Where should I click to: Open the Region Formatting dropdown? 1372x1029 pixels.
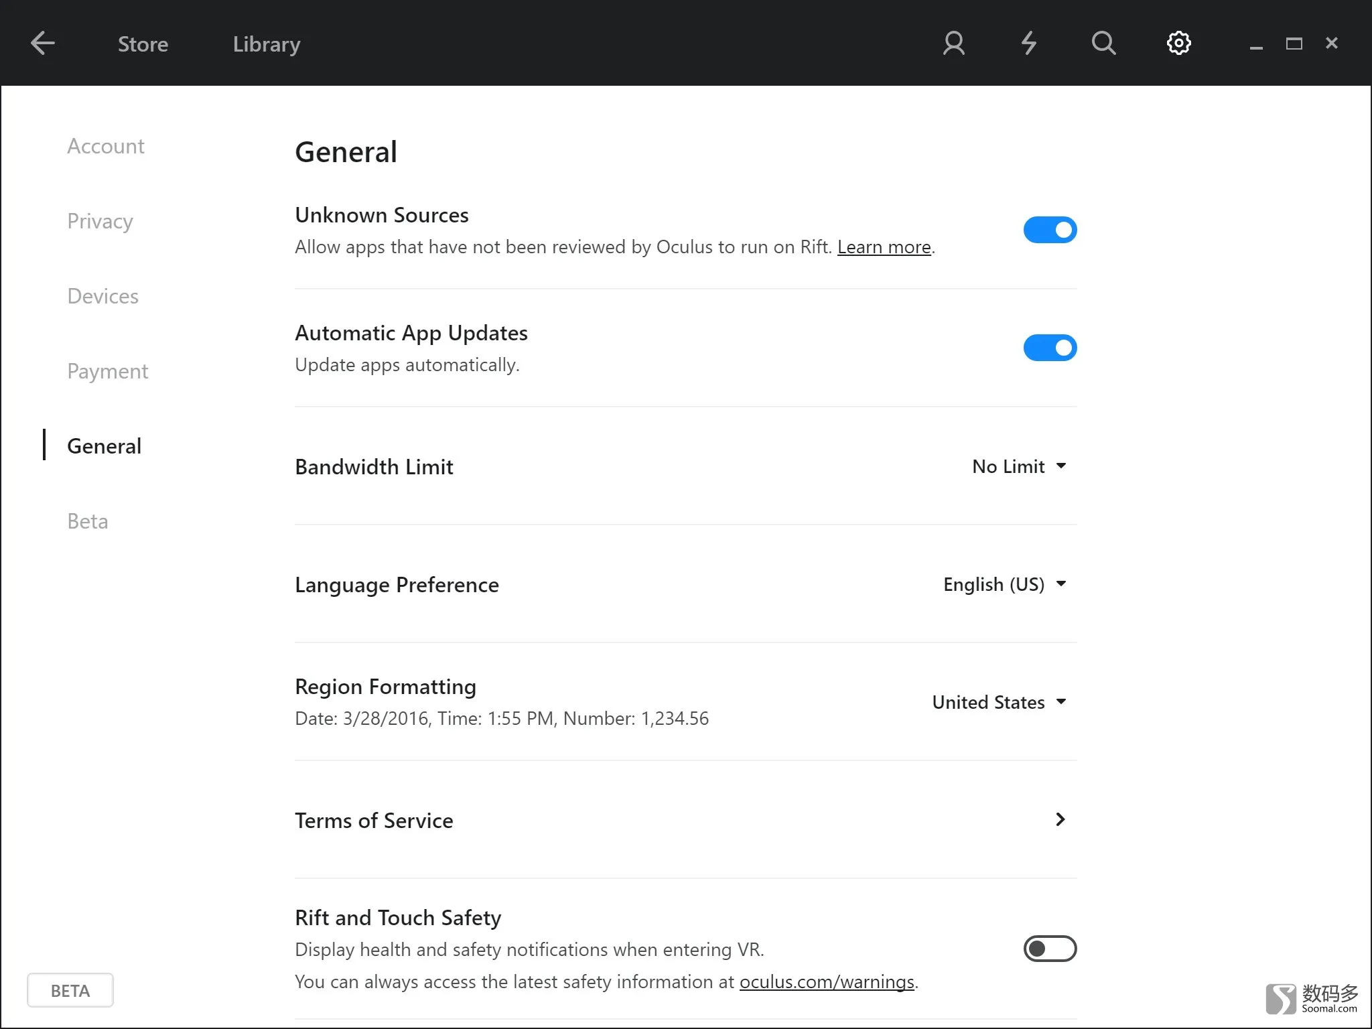[999, 702]
